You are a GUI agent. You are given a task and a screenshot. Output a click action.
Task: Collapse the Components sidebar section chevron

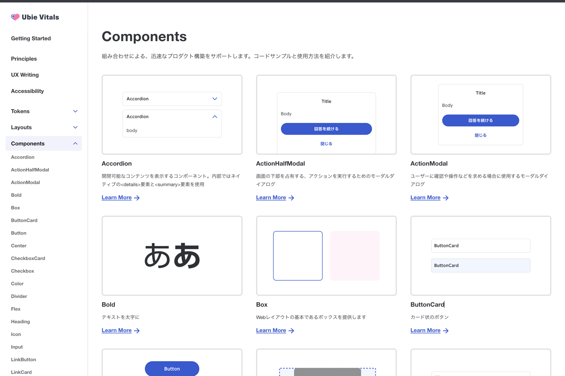(75, 143)
